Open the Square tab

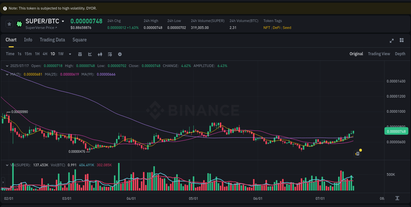(79, 40)
